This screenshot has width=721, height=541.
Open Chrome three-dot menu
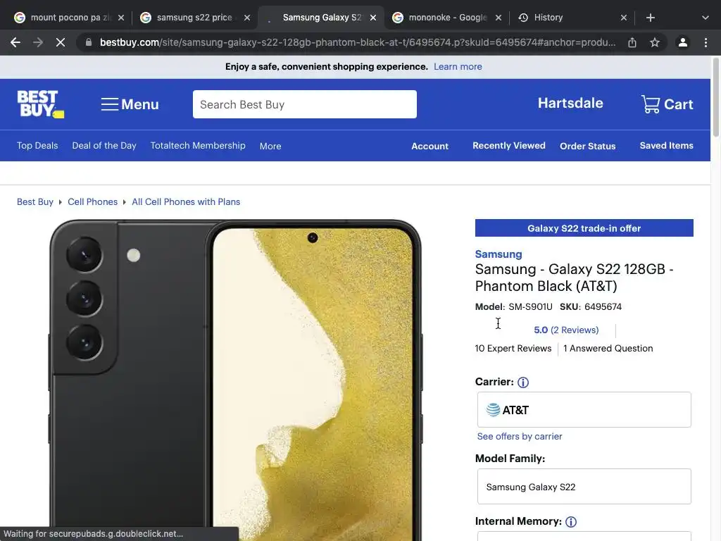[706, 42]
